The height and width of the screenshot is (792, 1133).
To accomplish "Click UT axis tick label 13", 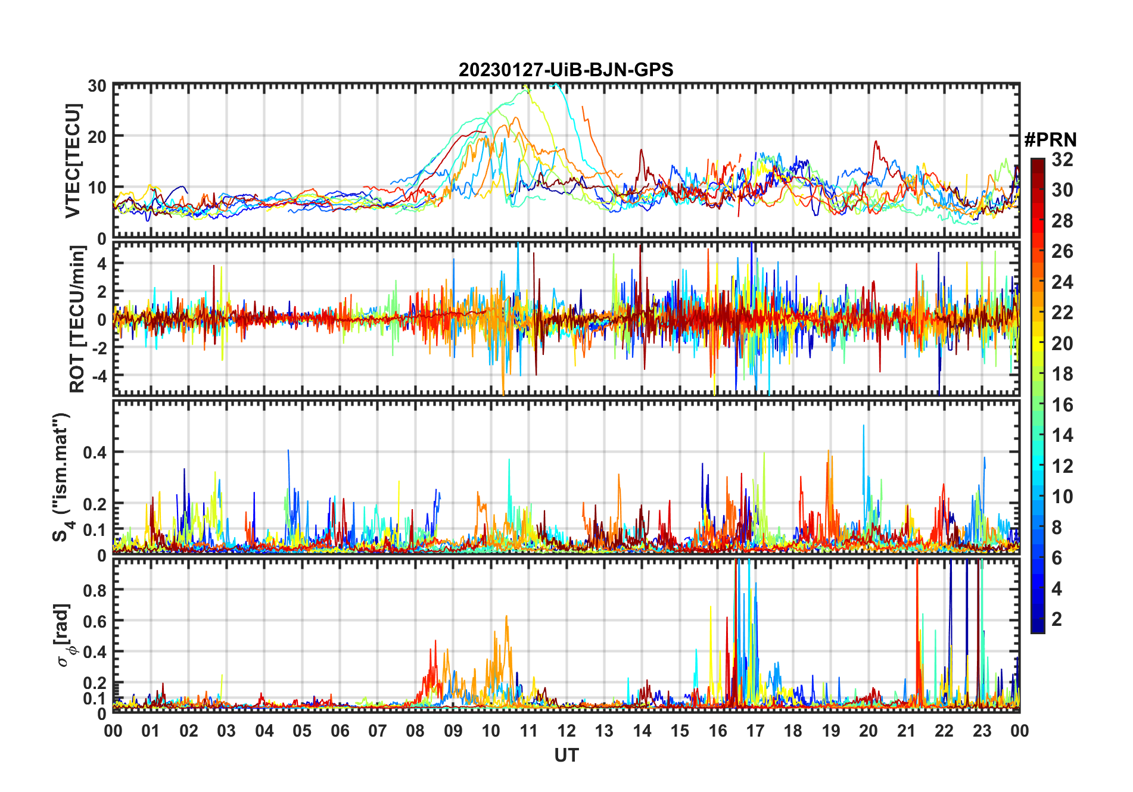I will 604,731.
